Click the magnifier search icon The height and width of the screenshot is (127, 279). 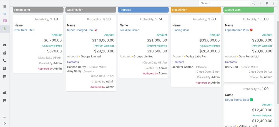point(253,3)
